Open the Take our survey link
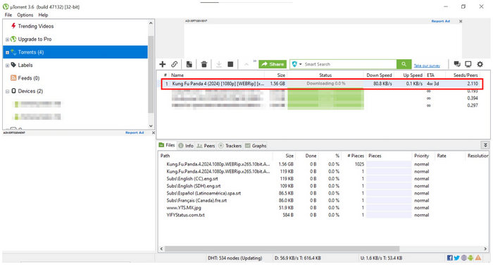The height and width of the screenshot is (265, 493). click(427, 66)
